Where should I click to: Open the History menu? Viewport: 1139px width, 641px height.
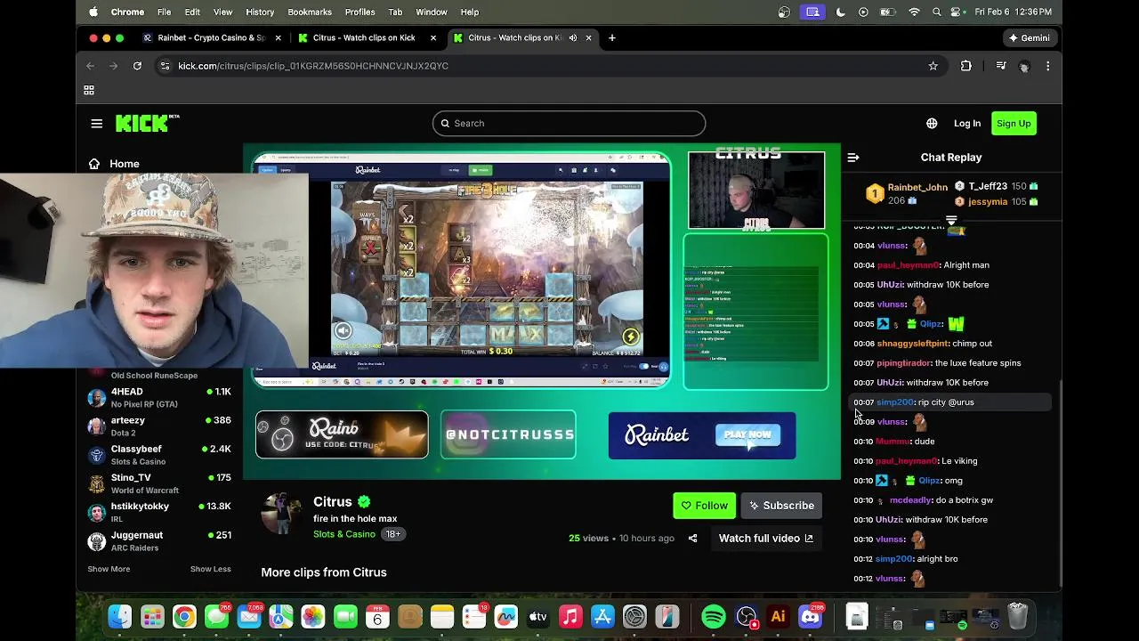click(x=260, y=12)
